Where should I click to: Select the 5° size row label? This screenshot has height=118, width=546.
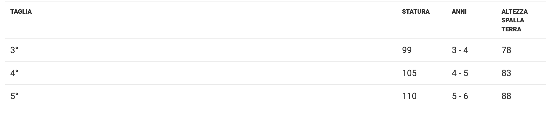tap(14, 96)
